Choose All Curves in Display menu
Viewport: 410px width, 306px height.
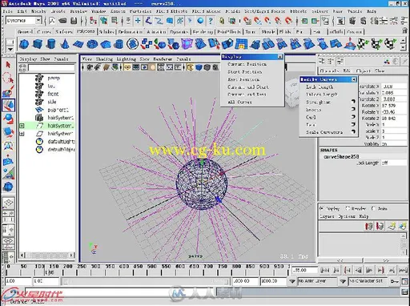pos(239,102)
